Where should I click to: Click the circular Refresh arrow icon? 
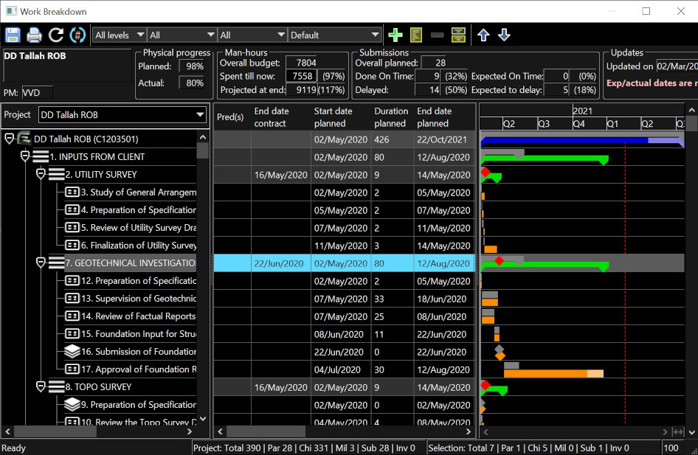coord(56,35)
